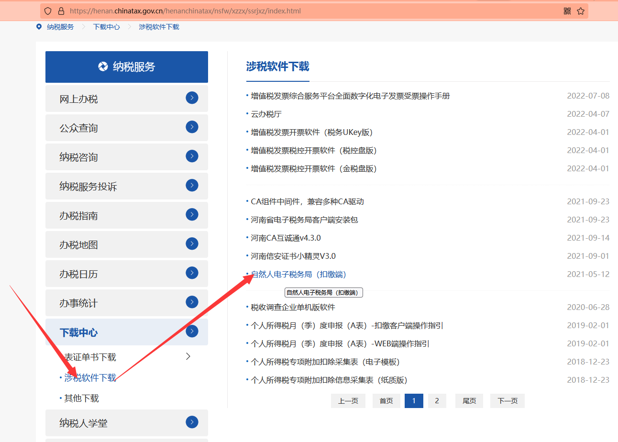Open the 纳税咨询 menu item
Image resolution: width=618 pixels, height=442 pixels.
pos(127,157)
